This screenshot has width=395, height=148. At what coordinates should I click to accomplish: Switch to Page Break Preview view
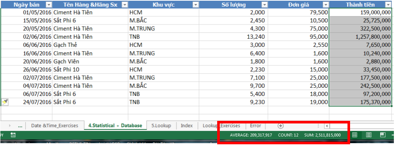tap(383, 135)
